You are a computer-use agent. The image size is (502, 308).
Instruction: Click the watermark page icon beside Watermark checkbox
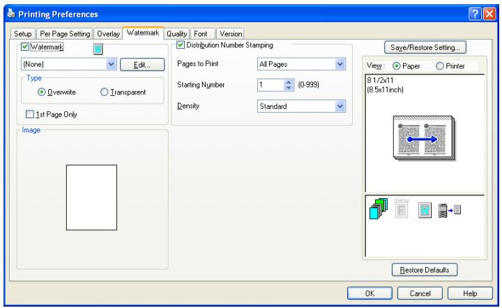click(98, 49)
